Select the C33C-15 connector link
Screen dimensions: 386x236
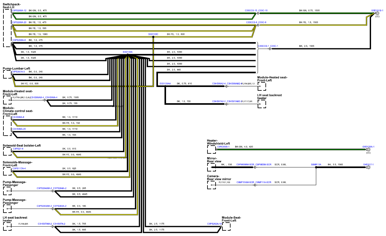(x=263, y=10)
